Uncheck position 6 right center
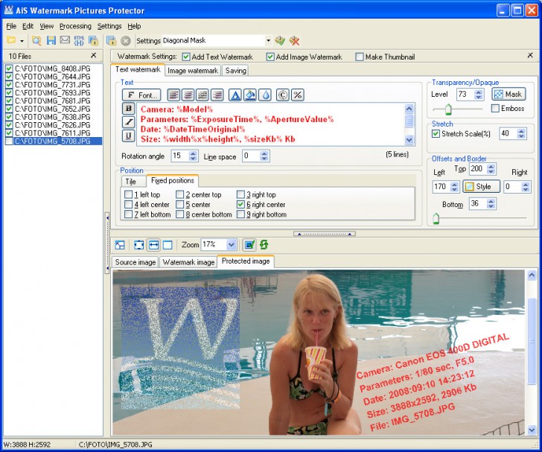Image resolution: width=542 pixels, height=452 pixels. [x=240, y=204]
